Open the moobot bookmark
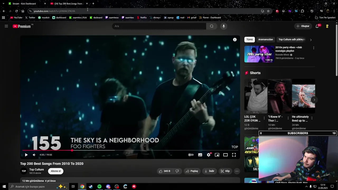 [44, 18]
